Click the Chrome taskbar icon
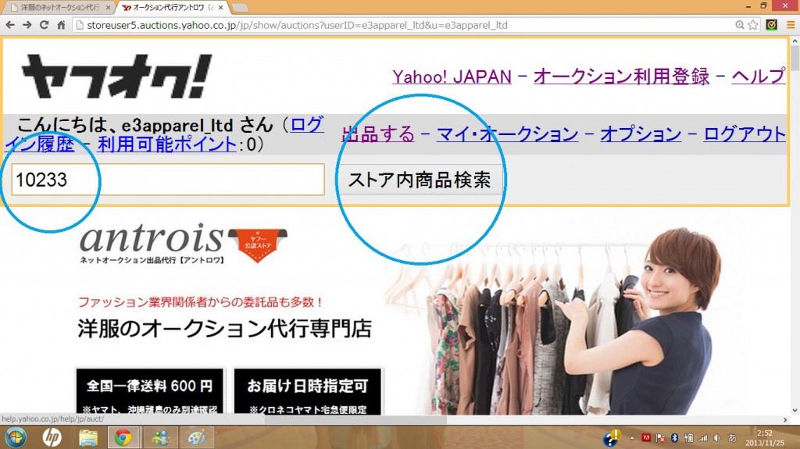 pos(123,438)
